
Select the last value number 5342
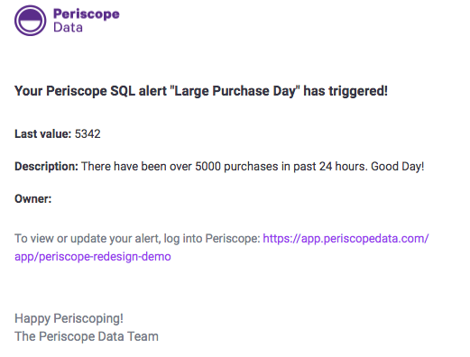click(88, 133)
